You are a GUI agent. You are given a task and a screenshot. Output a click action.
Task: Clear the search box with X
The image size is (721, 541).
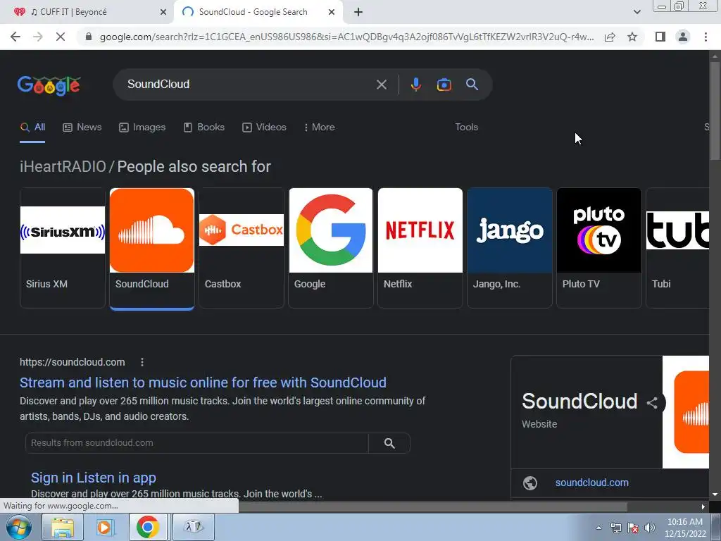point(381,85)
